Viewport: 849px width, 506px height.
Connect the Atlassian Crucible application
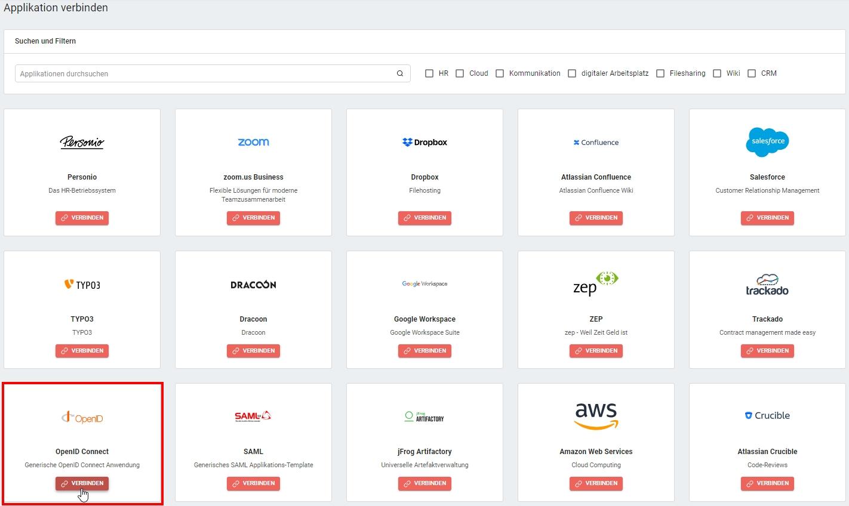pos(767,483)
